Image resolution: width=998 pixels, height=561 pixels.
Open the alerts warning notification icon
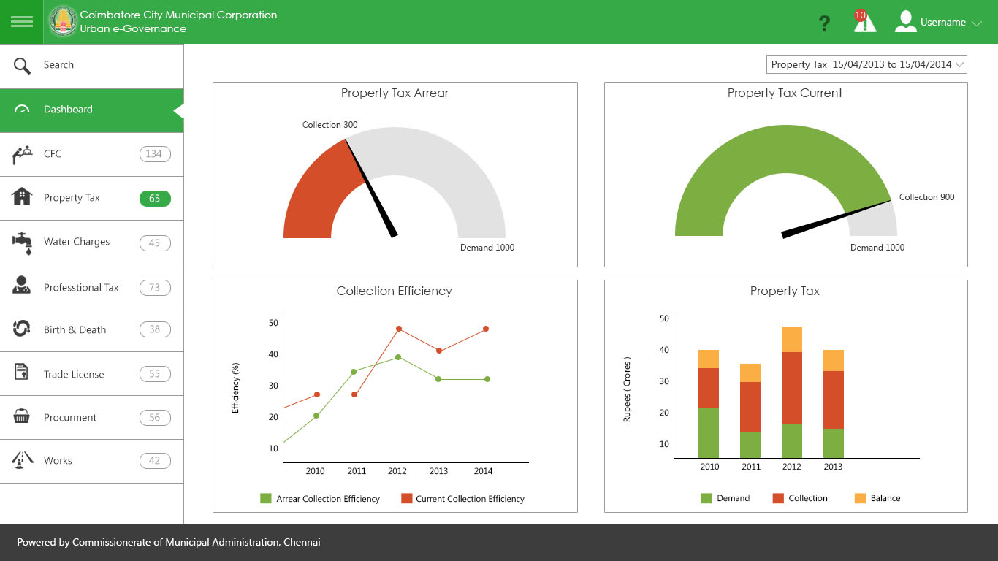[864, 22]
